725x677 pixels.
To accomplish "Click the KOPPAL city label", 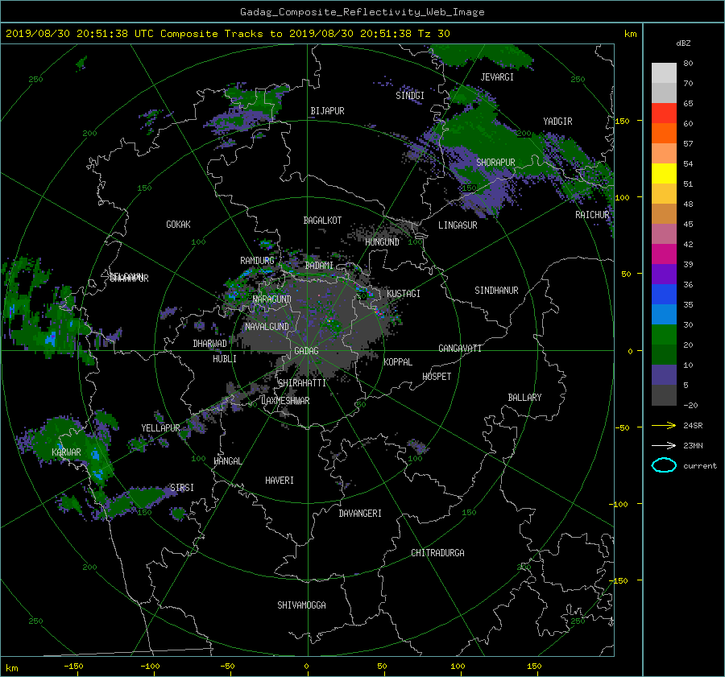I will [398, 361].
